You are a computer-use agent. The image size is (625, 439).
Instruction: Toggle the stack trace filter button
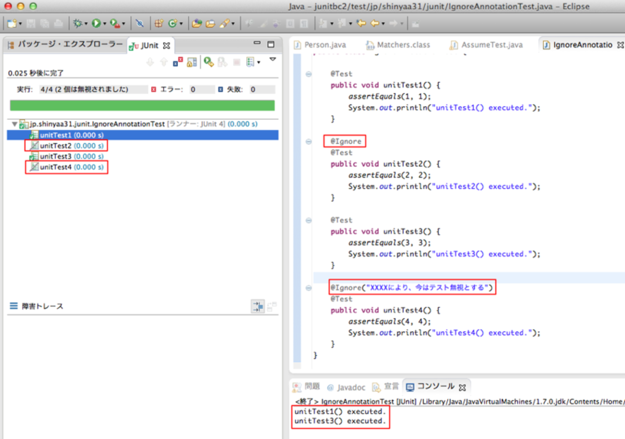point(258,306)
